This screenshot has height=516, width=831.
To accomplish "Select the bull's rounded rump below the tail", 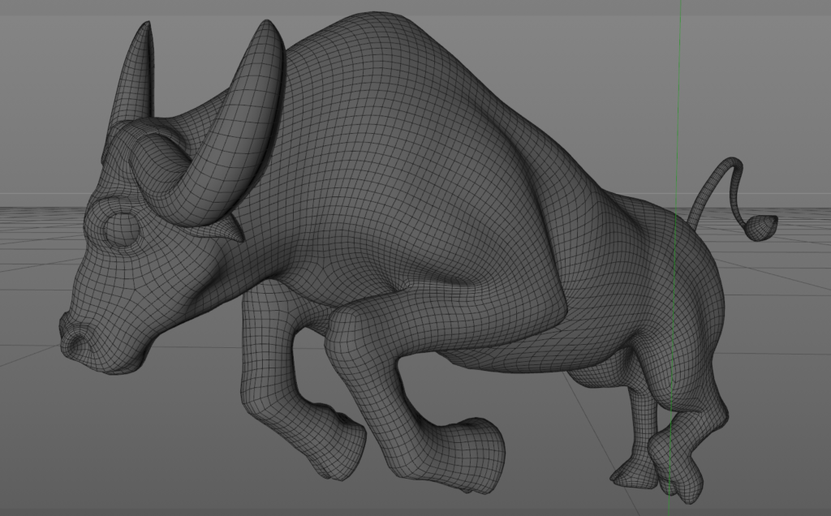I will 700,276.
